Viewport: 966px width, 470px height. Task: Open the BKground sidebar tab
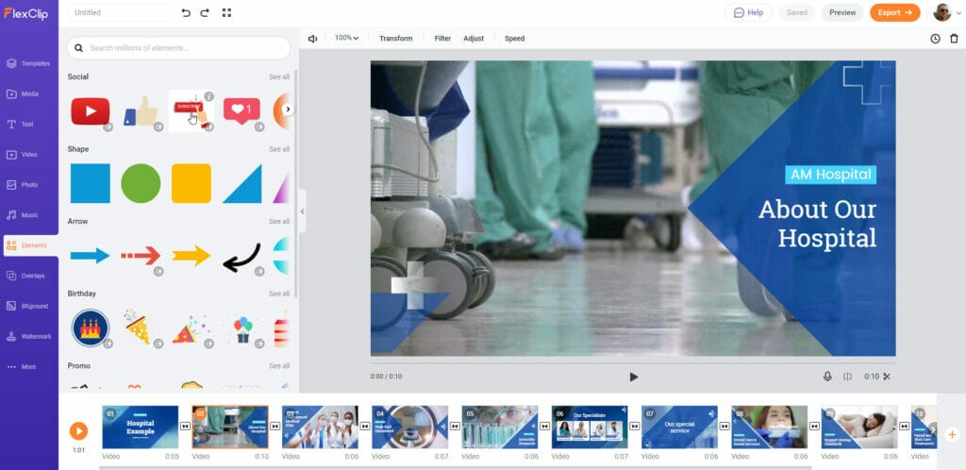(29, 306)
